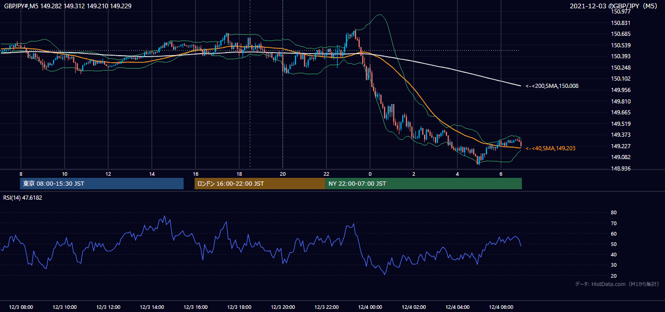Click hour label 16 under price chart
Screen dimensions: 665x312
(x=196, y=174)
